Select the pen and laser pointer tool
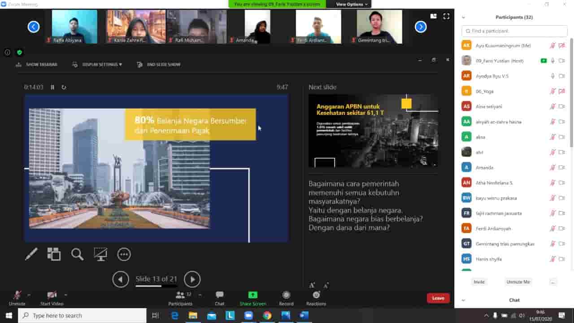This screenshot has height=323, width=574. pos(31,254)
